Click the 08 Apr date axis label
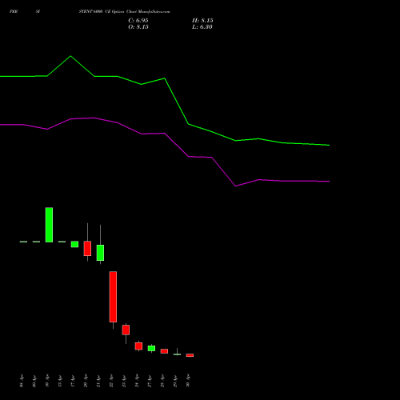The height and width of the screenshot is (400, 400). point(22,381)
